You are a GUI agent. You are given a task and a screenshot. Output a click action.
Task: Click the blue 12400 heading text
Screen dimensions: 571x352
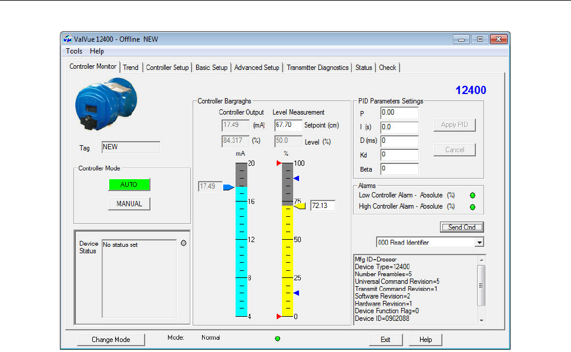pyautogui.click(x=471, y=90)
